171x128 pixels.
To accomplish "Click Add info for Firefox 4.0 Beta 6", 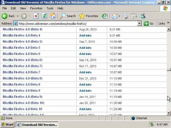I will (85, 54).
